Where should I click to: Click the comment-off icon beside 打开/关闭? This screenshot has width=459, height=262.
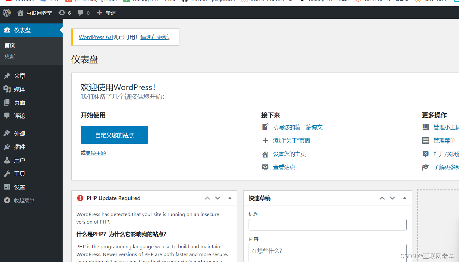click(426, 154)
